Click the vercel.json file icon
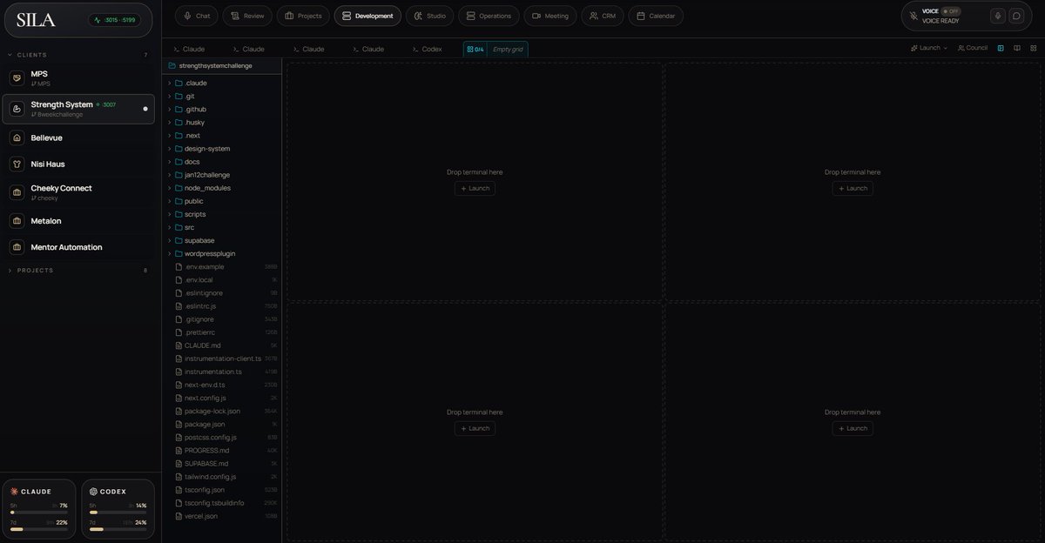Image resolution: width=1045 pixels, height=543 pixels. 179,516
